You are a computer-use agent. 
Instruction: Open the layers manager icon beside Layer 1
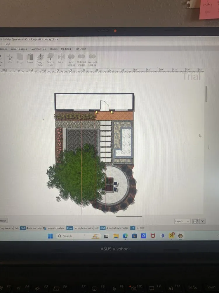[195, 221]
